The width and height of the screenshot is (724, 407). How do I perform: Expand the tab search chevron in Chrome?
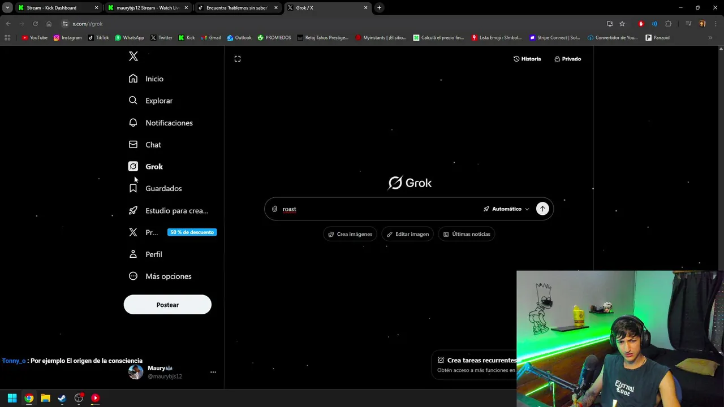point(7,8)
